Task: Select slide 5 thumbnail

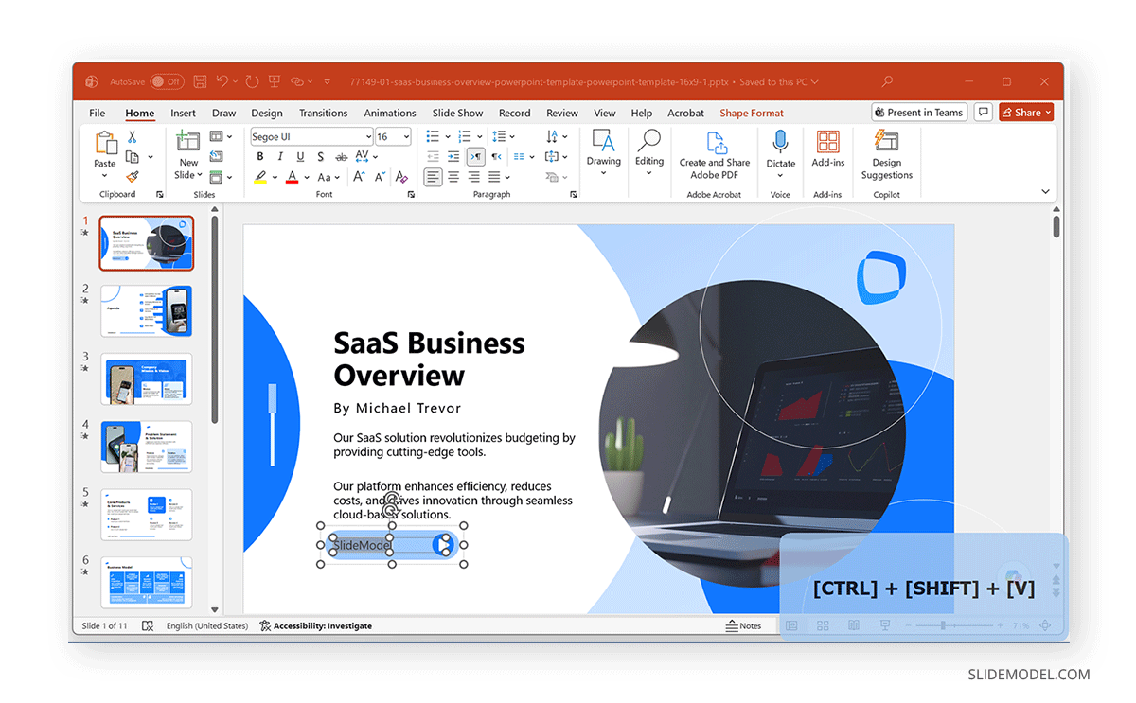Action: (147, 515)
